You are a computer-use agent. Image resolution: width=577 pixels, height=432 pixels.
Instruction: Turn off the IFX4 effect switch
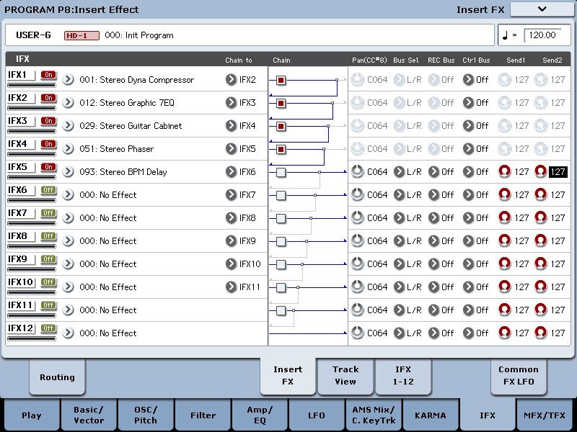48,144
